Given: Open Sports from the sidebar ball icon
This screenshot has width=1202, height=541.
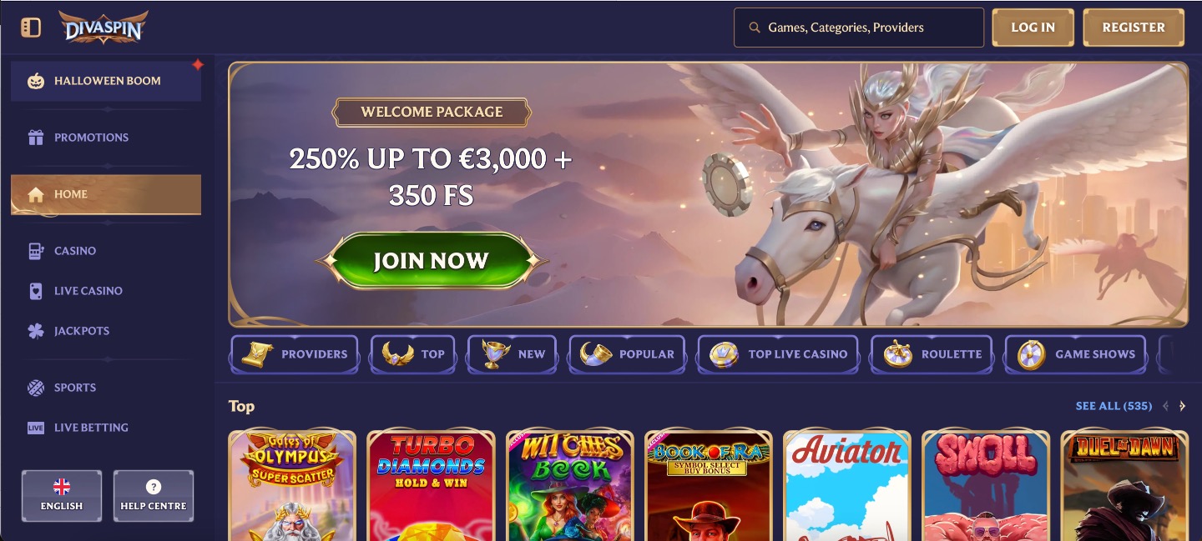Looking at the screenshot, I should coord(35,388).
